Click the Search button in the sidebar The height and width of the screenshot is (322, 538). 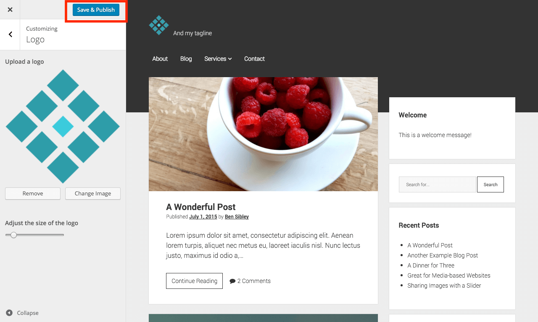coord(491,184)
